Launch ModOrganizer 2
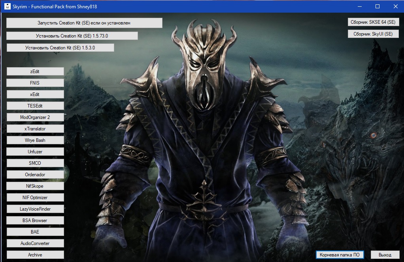404x262 pixels. click(35, 117)
